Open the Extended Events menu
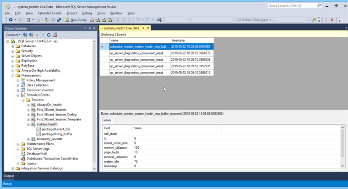Image resolution: width=348 pixels, height=189 pixels. [x=49, y=13]
